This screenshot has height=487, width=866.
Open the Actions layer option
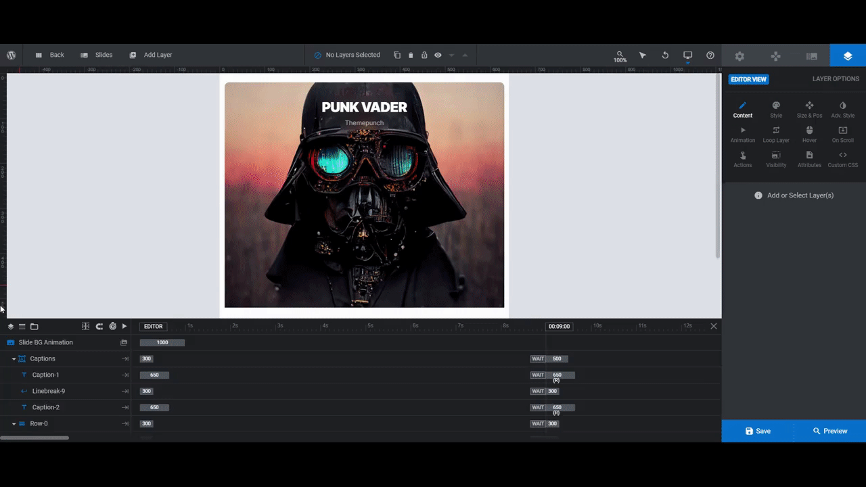tap(743, 160)
